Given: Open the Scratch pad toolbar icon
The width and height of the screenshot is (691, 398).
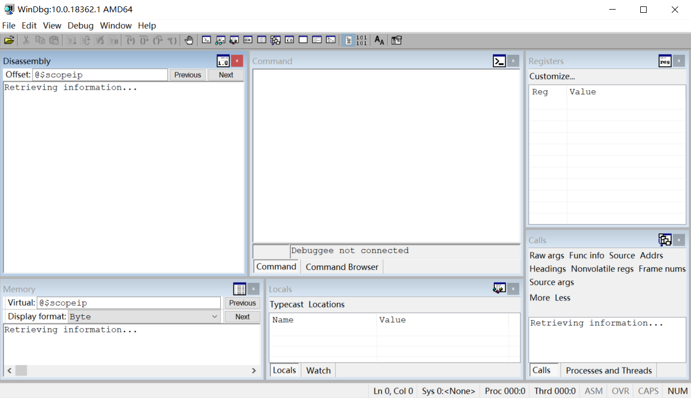Looking at the screenshot, I should (303, 40).
